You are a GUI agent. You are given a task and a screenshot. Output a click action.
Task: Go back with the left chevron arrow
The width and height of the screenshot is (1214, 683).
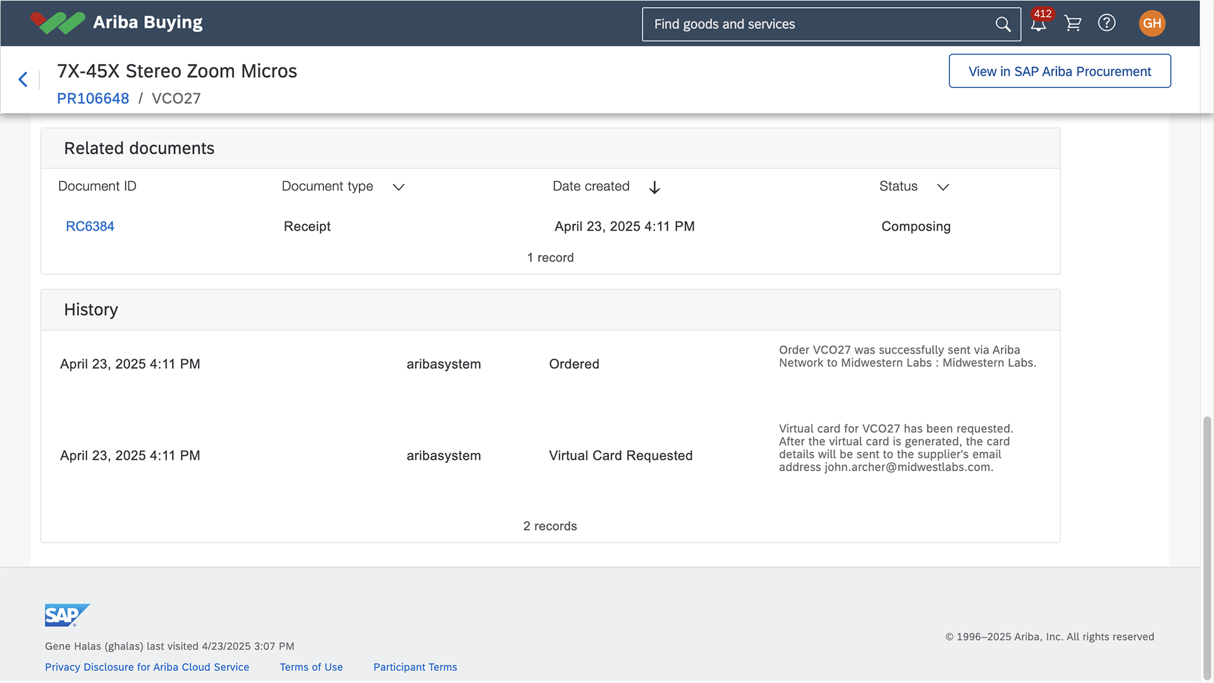click(23, 79)
